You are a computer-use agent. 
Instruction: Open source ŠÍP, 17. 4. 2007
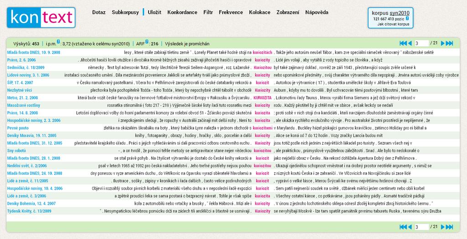click(x=20, y=83)
